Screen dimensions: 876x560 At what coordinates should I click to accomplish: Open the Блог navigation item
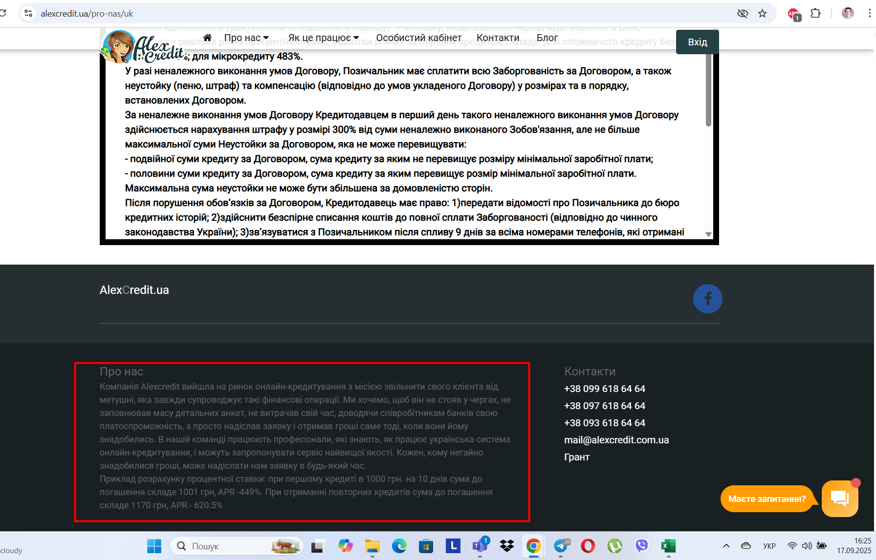547,38
